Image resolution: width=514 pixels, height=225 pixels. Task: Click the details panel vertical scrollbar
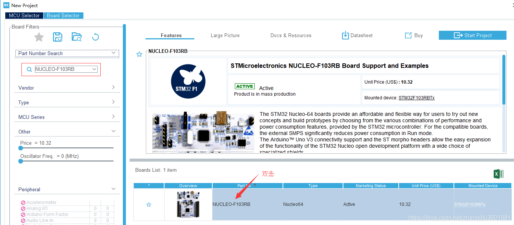(504, 79)
